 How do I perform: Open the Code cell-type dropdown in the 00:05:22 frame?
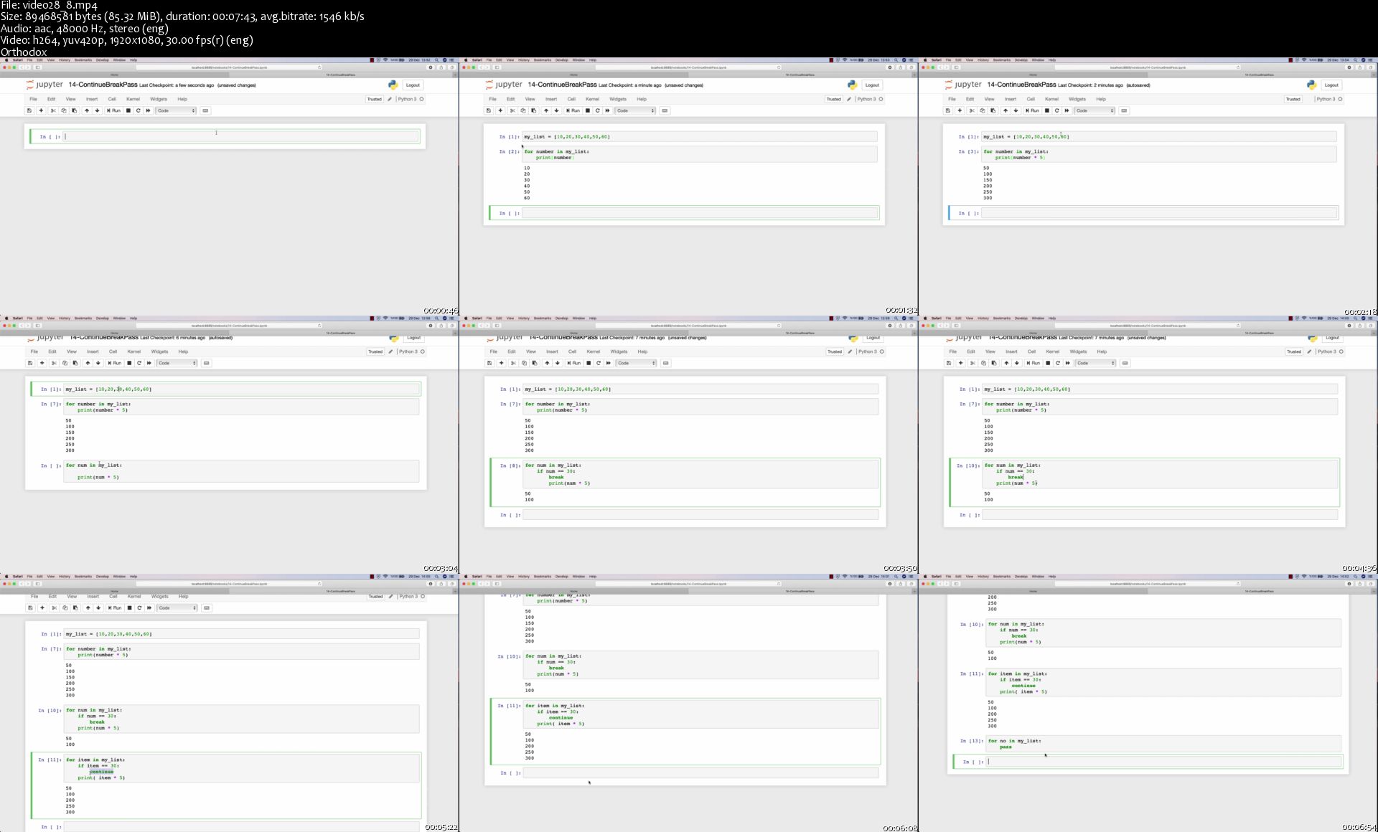177,608
